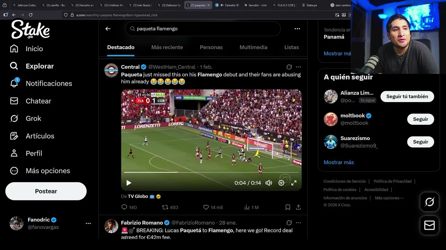Click Mostrar más under trends
The height and width of the screenshot is (250, 446).
[337, 53]
